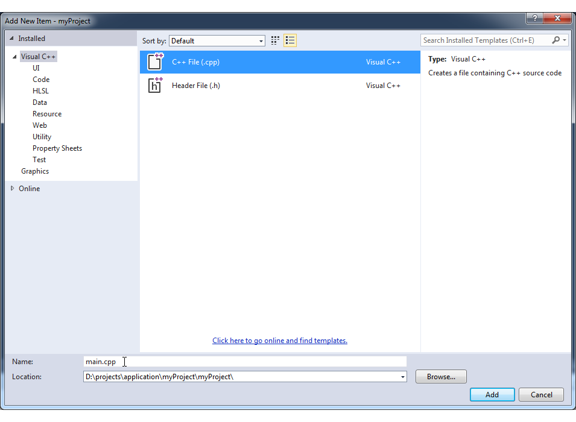Viewport: 576px width, 422px height.
Task: Select the Installed header label
Action: pyautogui.click(x=31, y=38)
